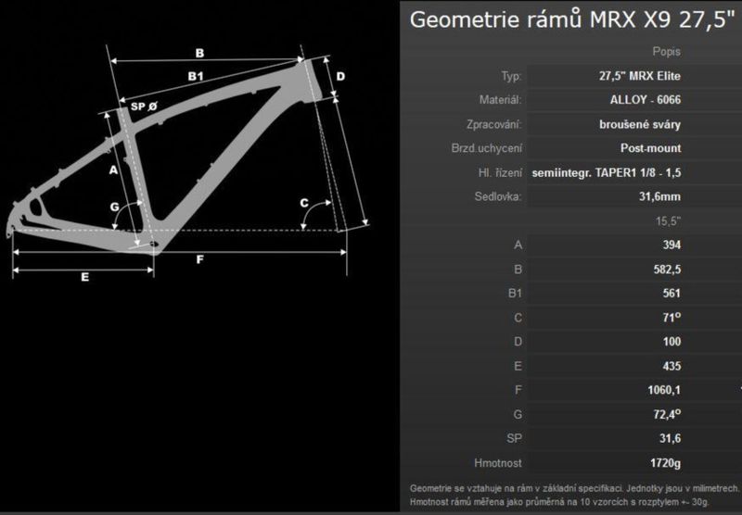Click the weight value '1720g'
The image size is (742, 515).
(x=665, y=463)
